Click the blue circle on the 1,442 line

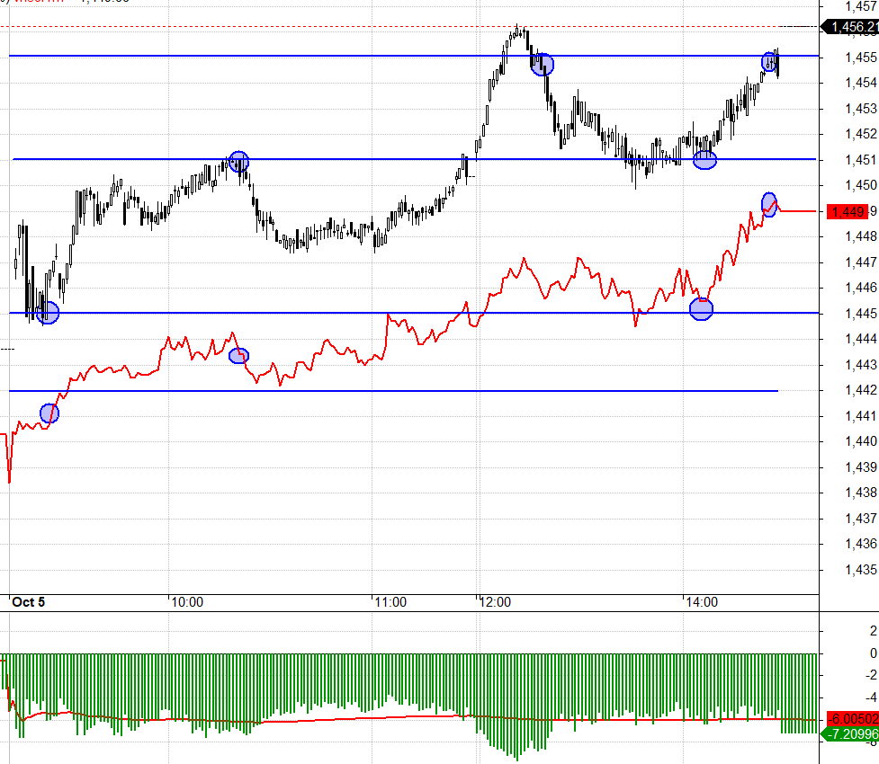tap(49, 413)
